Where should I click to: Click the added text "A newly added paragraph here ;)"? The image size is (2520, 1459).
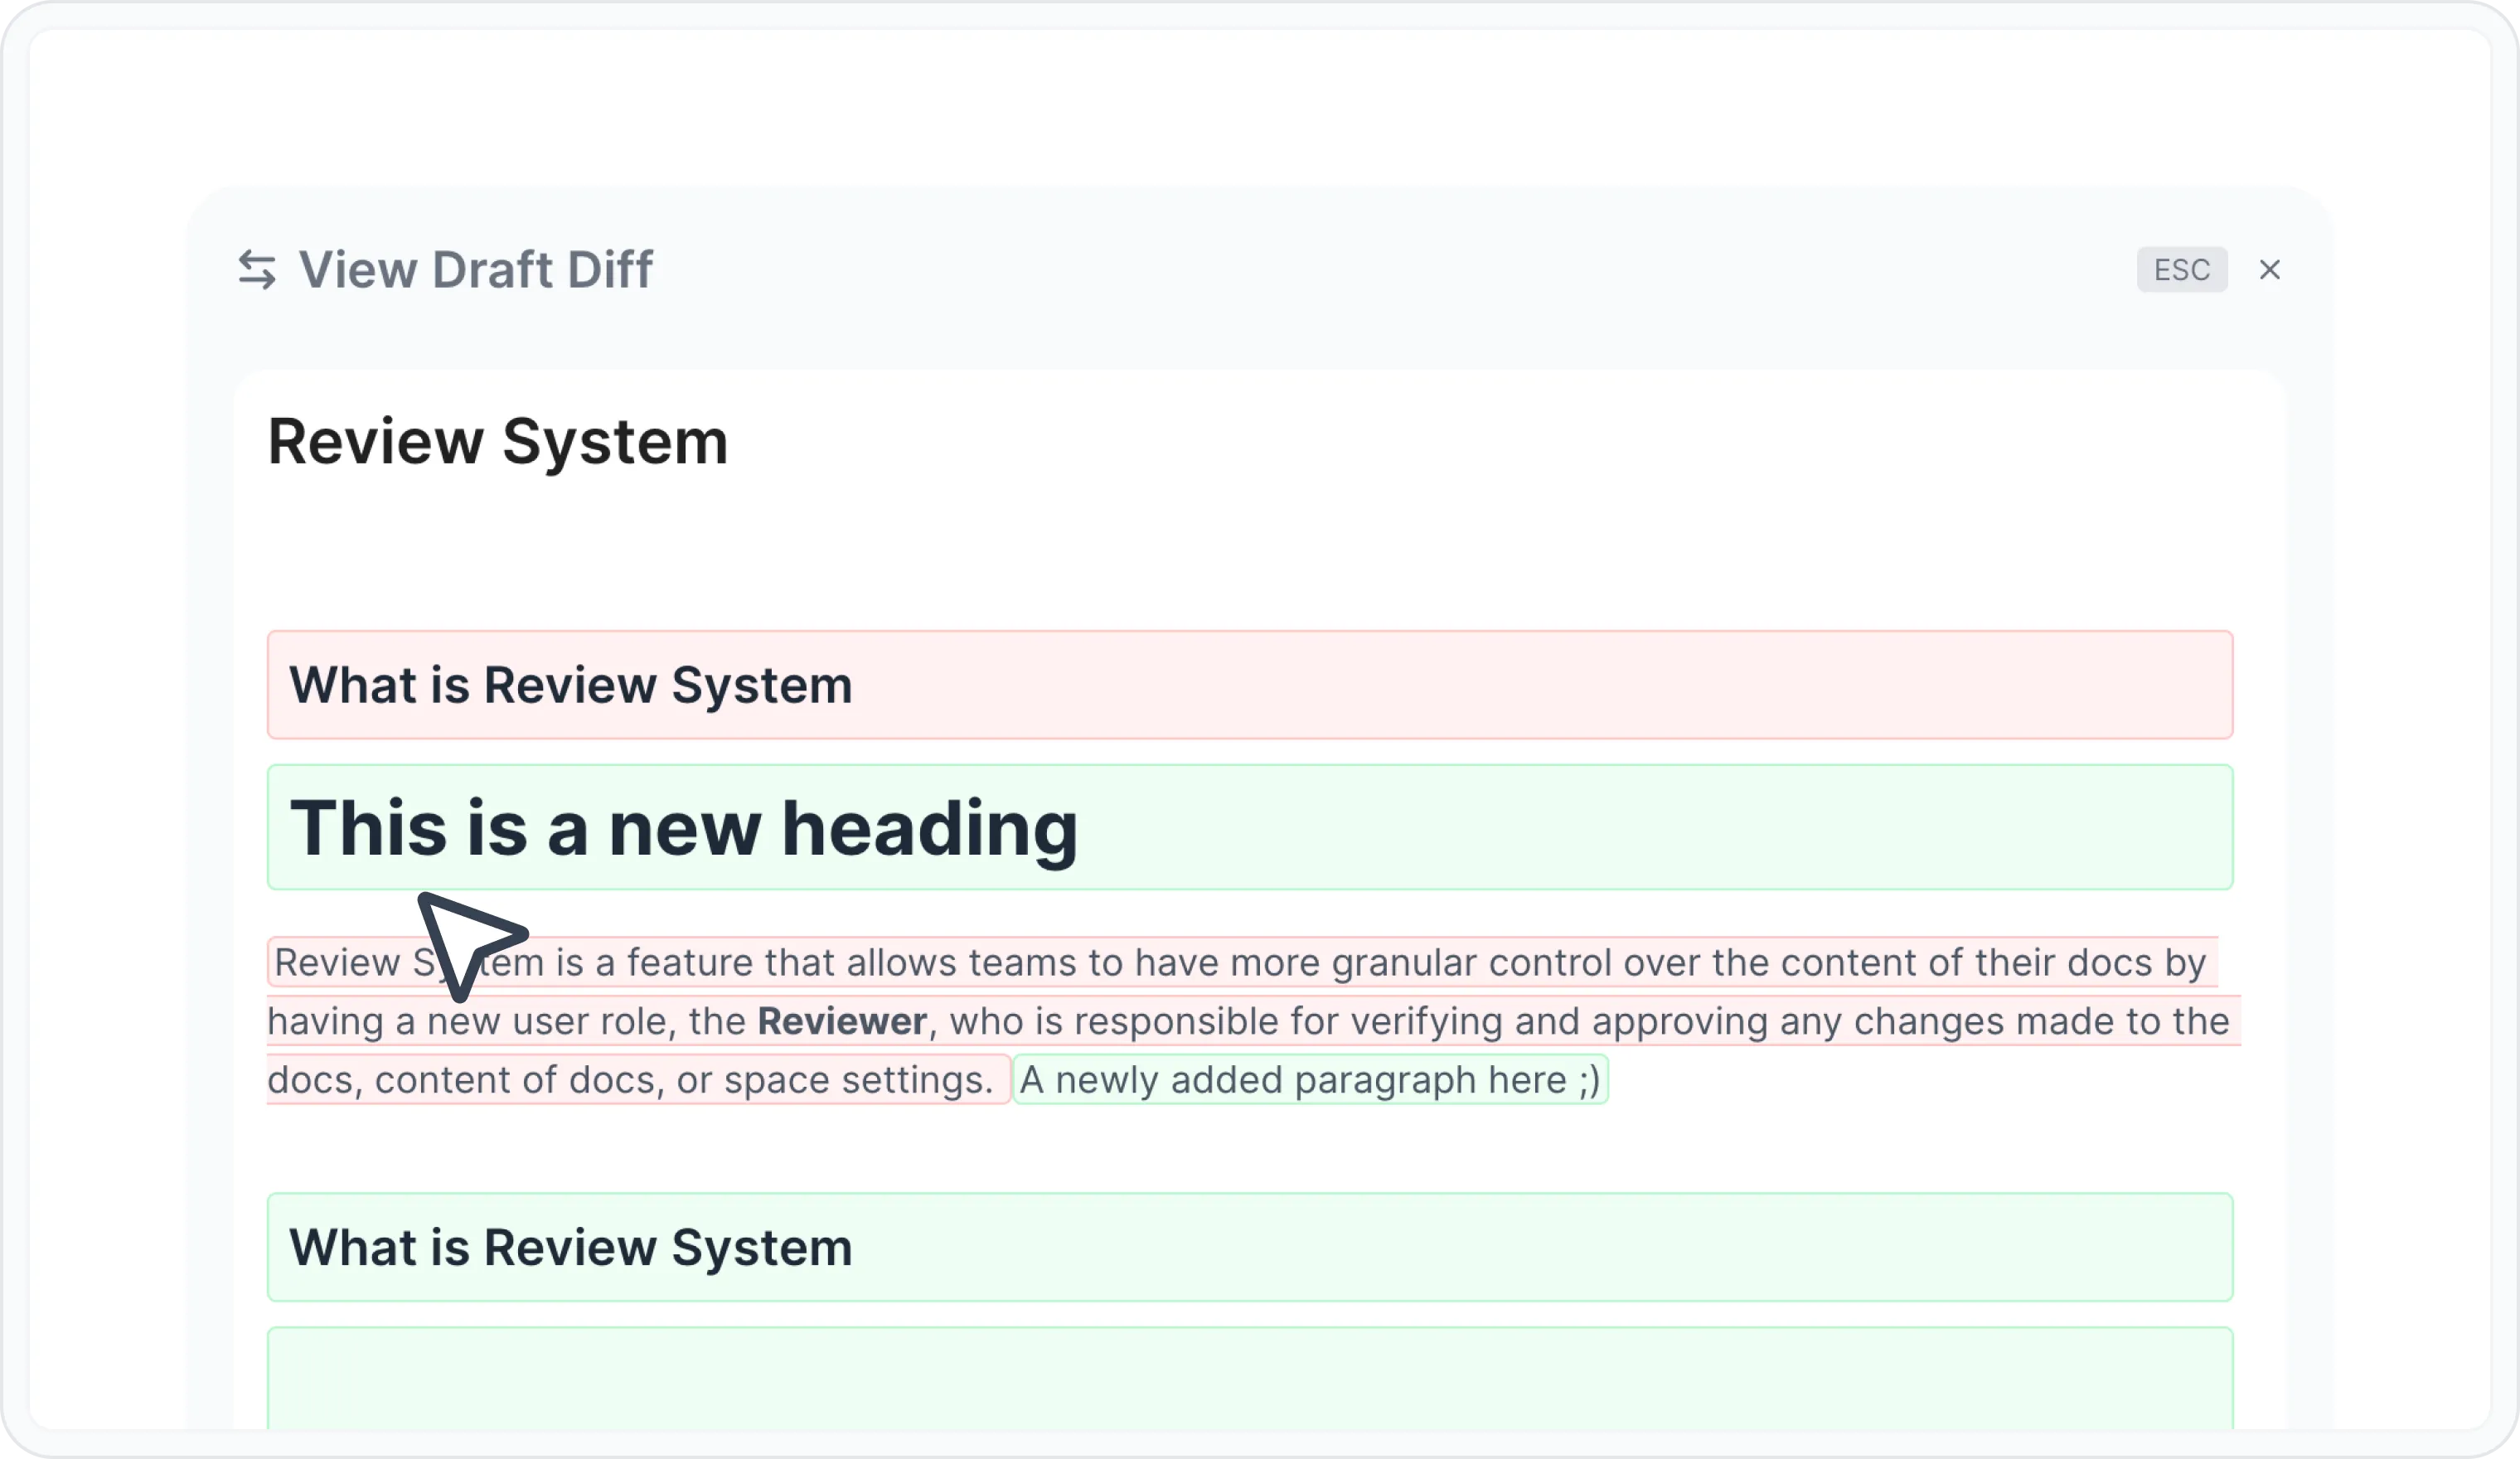point(1310,1080)
